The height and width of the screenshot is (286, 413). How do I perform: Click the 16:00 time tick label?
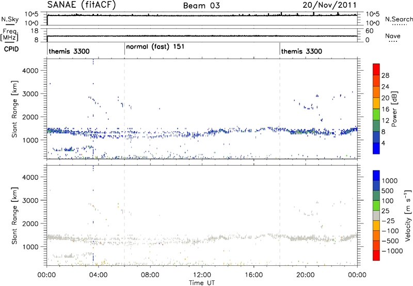[253, 275]
